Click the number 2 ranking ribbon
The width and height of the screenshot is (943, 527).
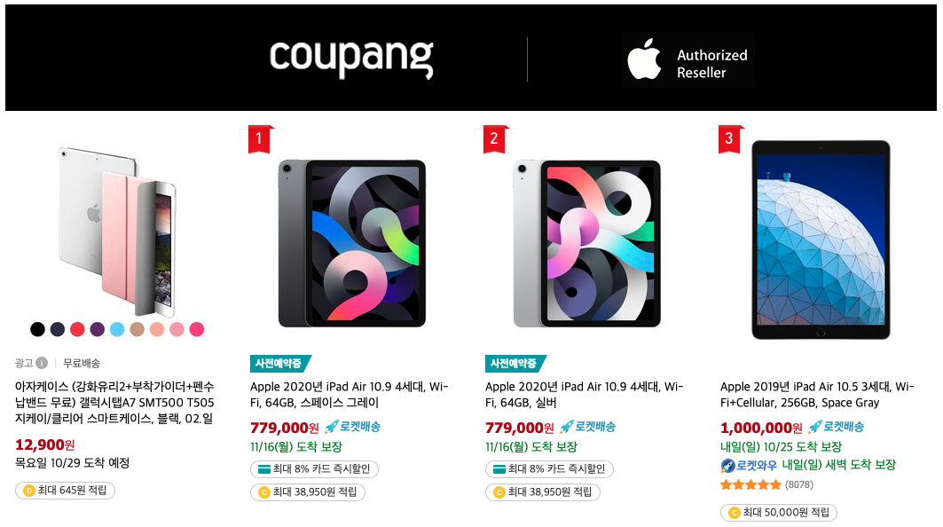[x=495, y=139]
